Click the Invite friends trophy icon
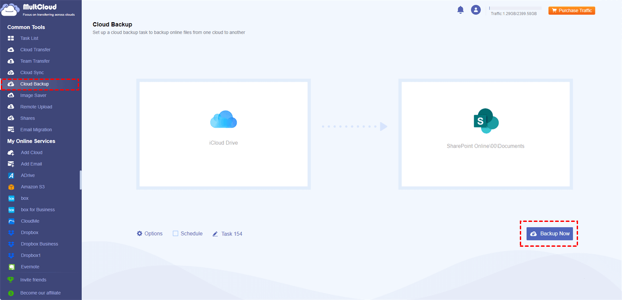 11,280
